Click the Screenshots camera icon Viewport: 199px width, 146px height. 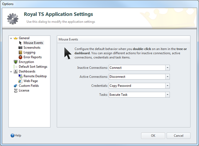pos(20,47)
